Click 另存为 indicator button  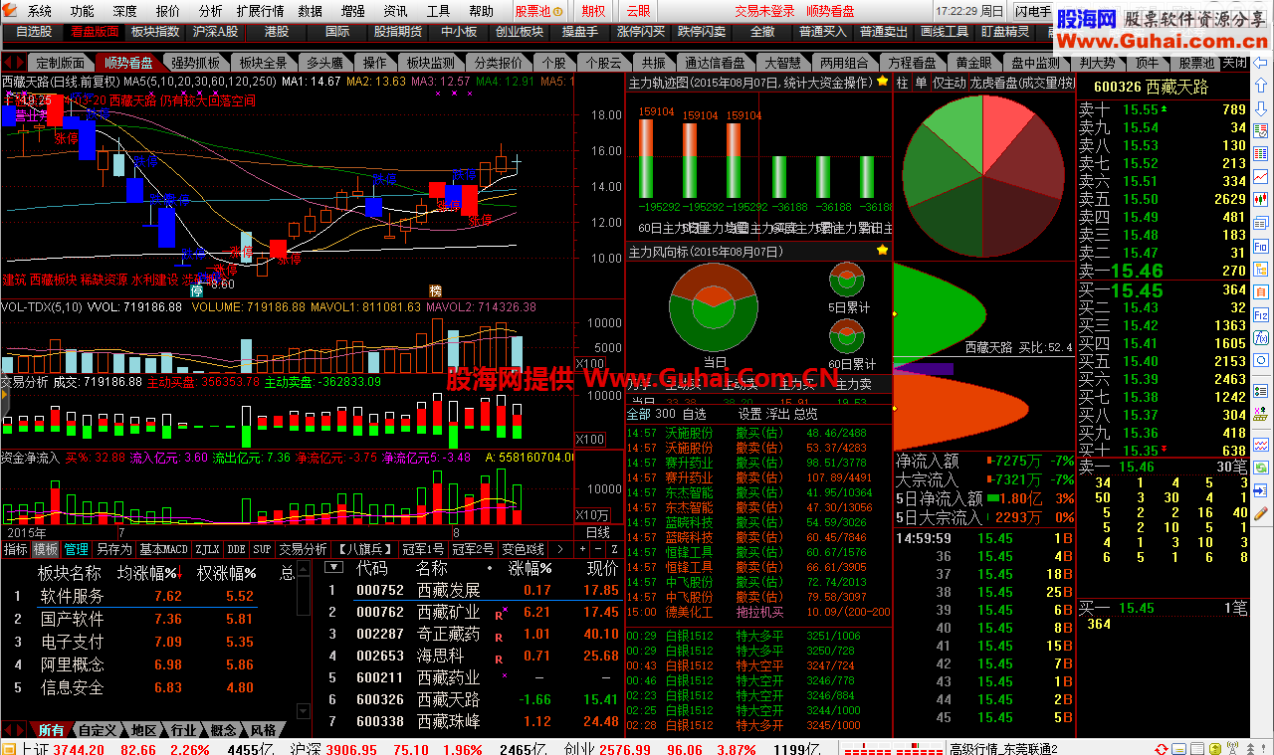coord(114,549)
